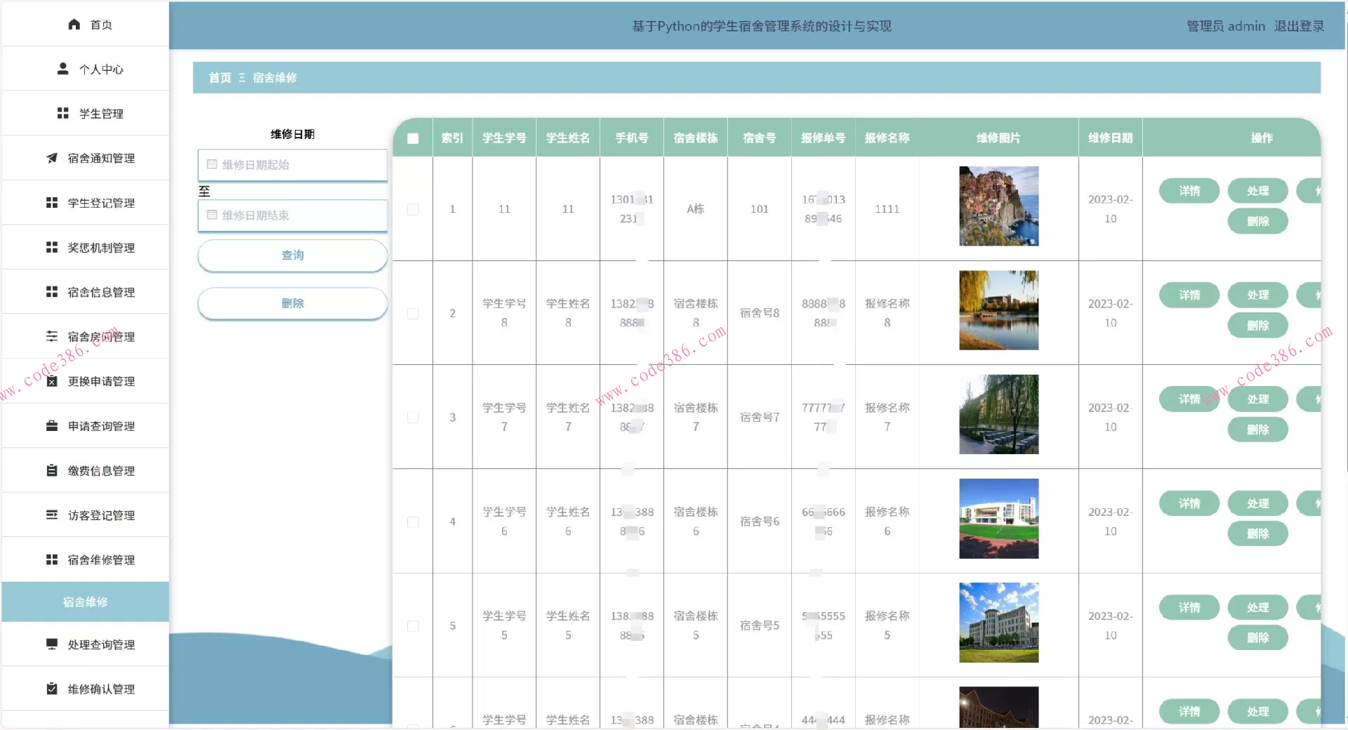
Task: Click the checklist icon for 维修确认管理
Action: point(52,689)
